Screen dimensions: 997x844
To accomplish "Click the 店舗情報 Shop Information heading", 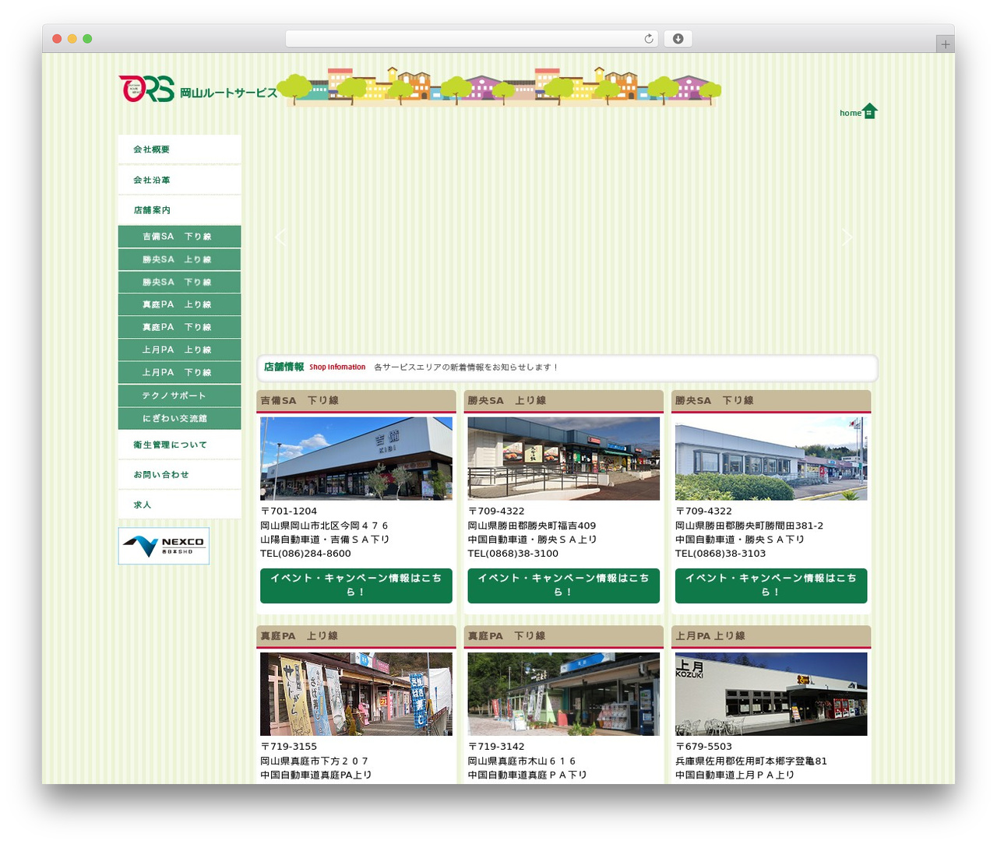I will [x=314, y=367].
